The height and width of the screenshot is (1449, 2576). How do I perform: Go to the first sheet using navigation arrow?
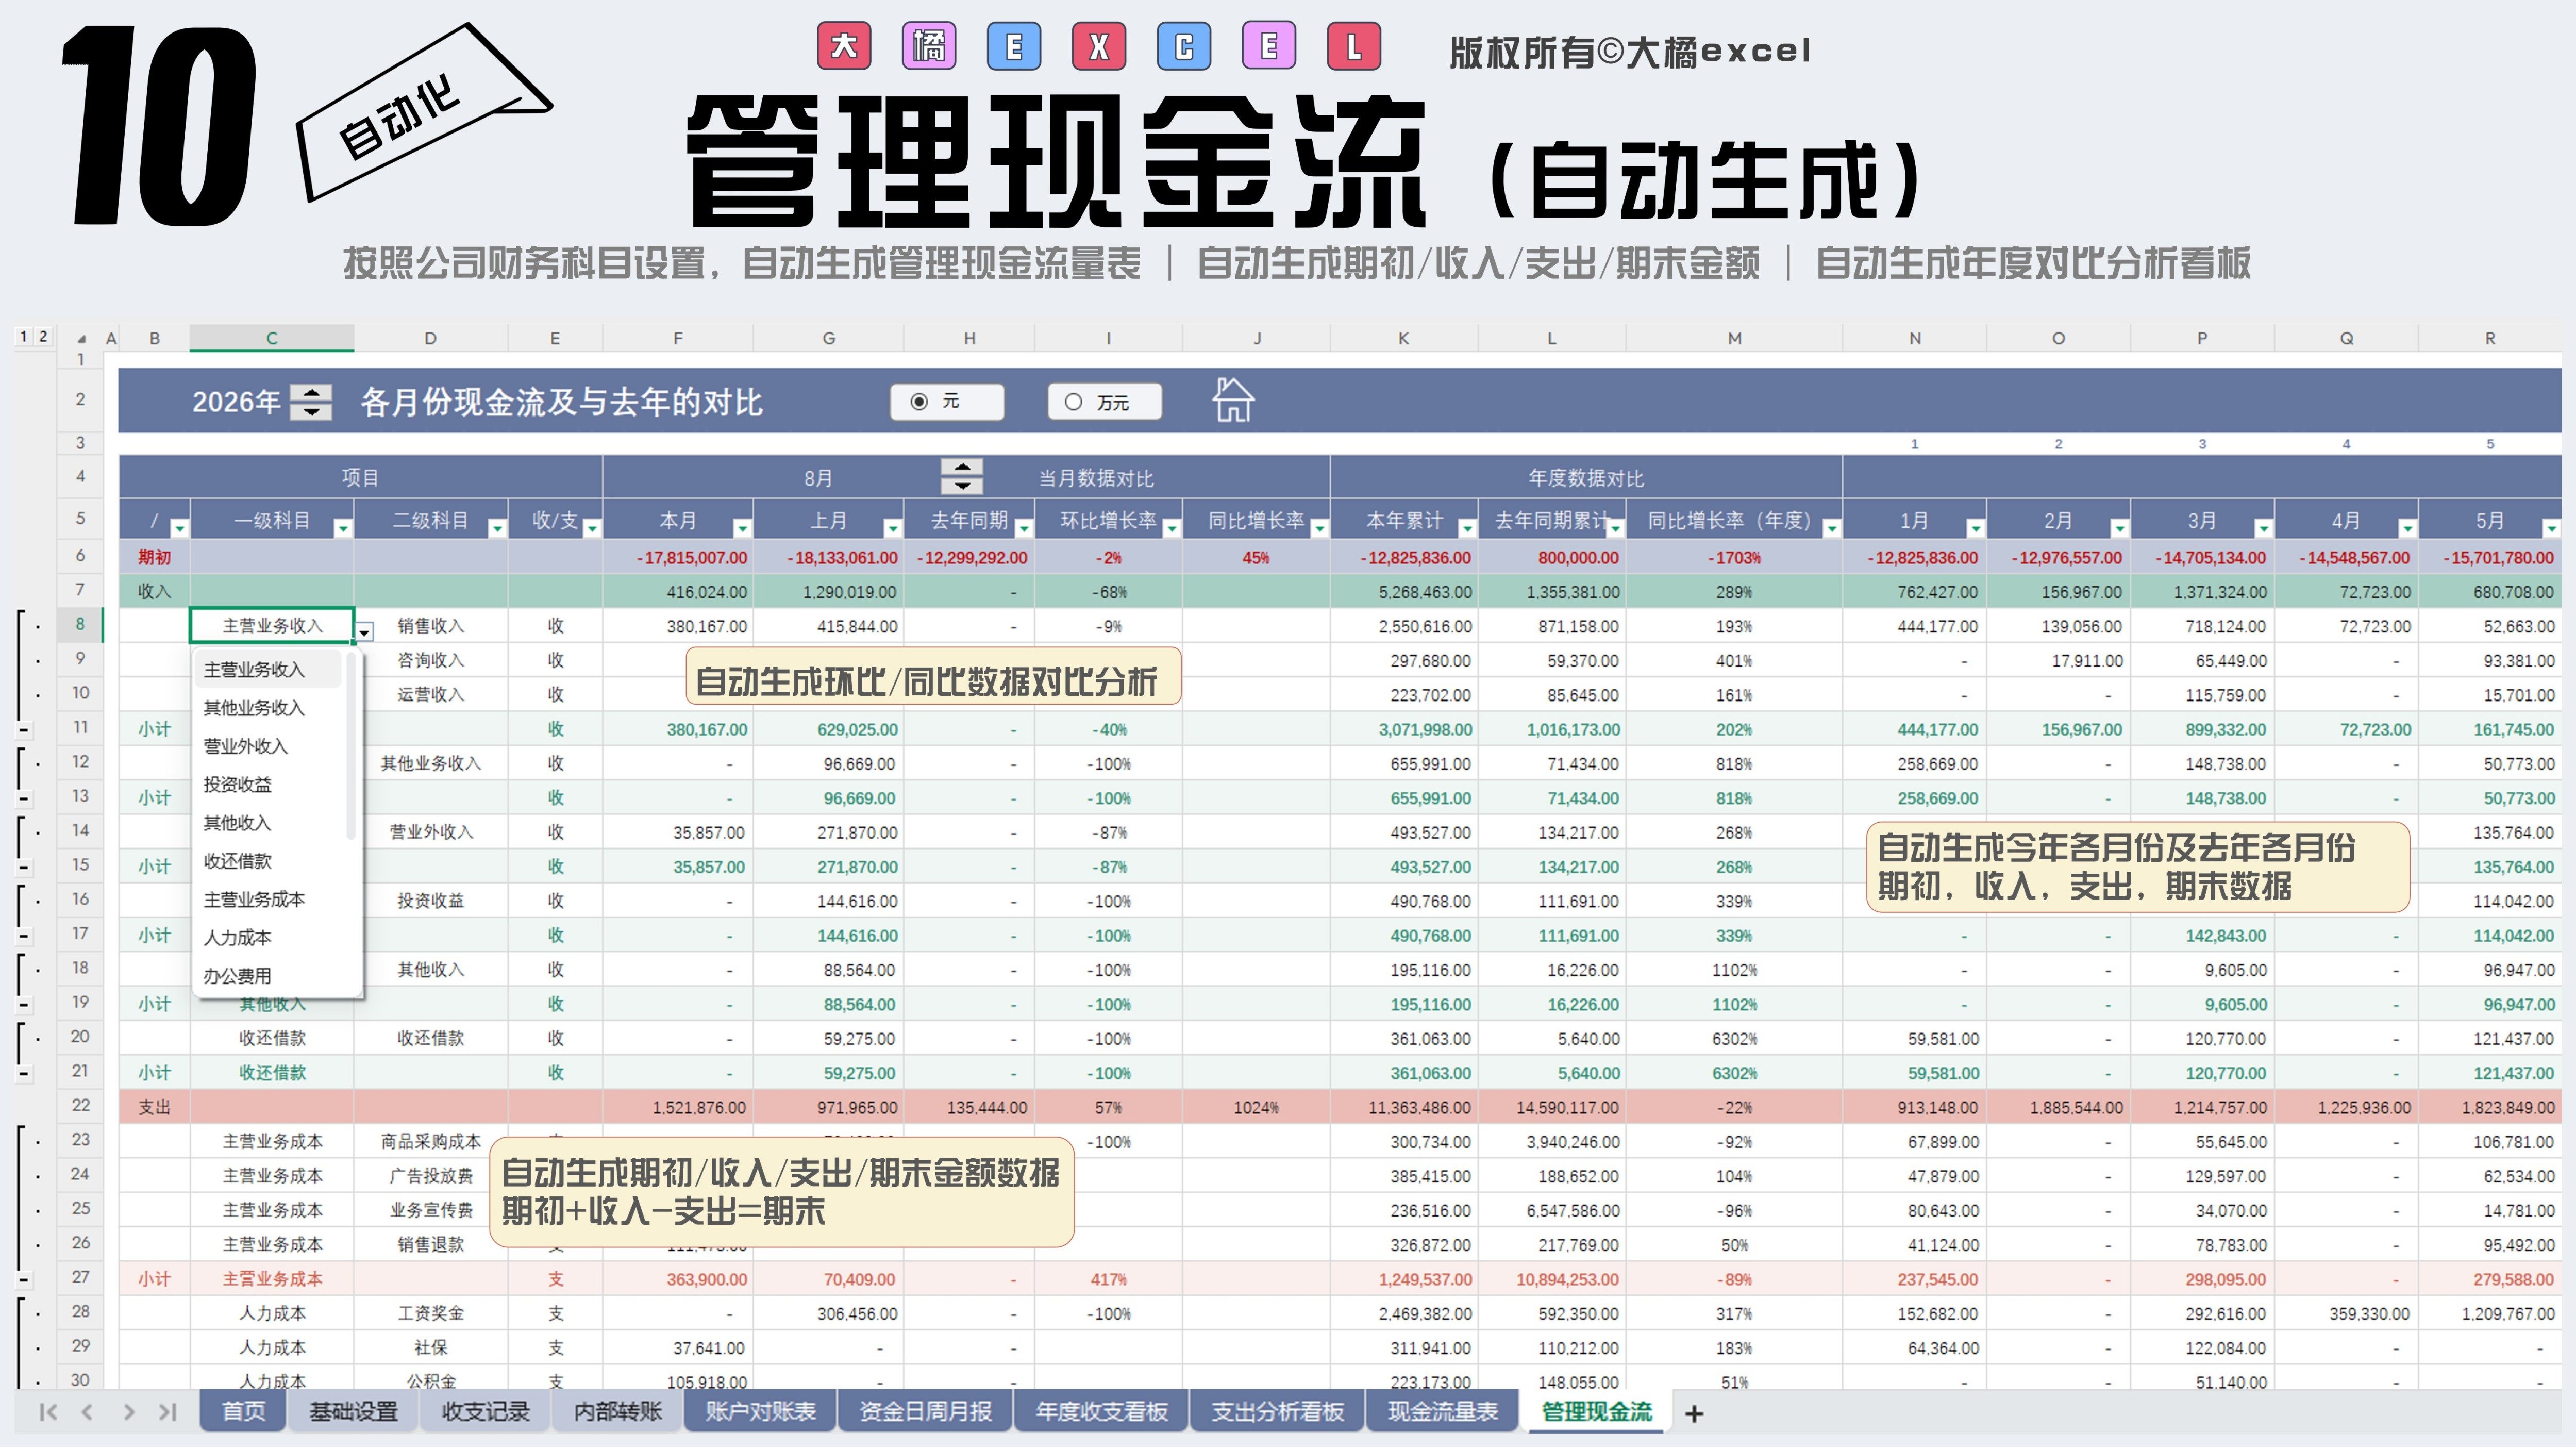coord(47,1412)
